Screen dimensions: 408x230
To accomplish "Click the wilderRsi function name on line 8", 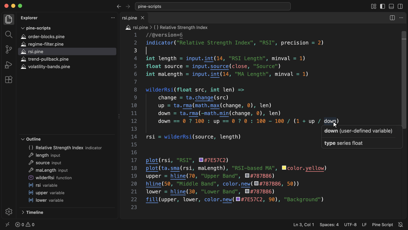I will tap(159, 90).
